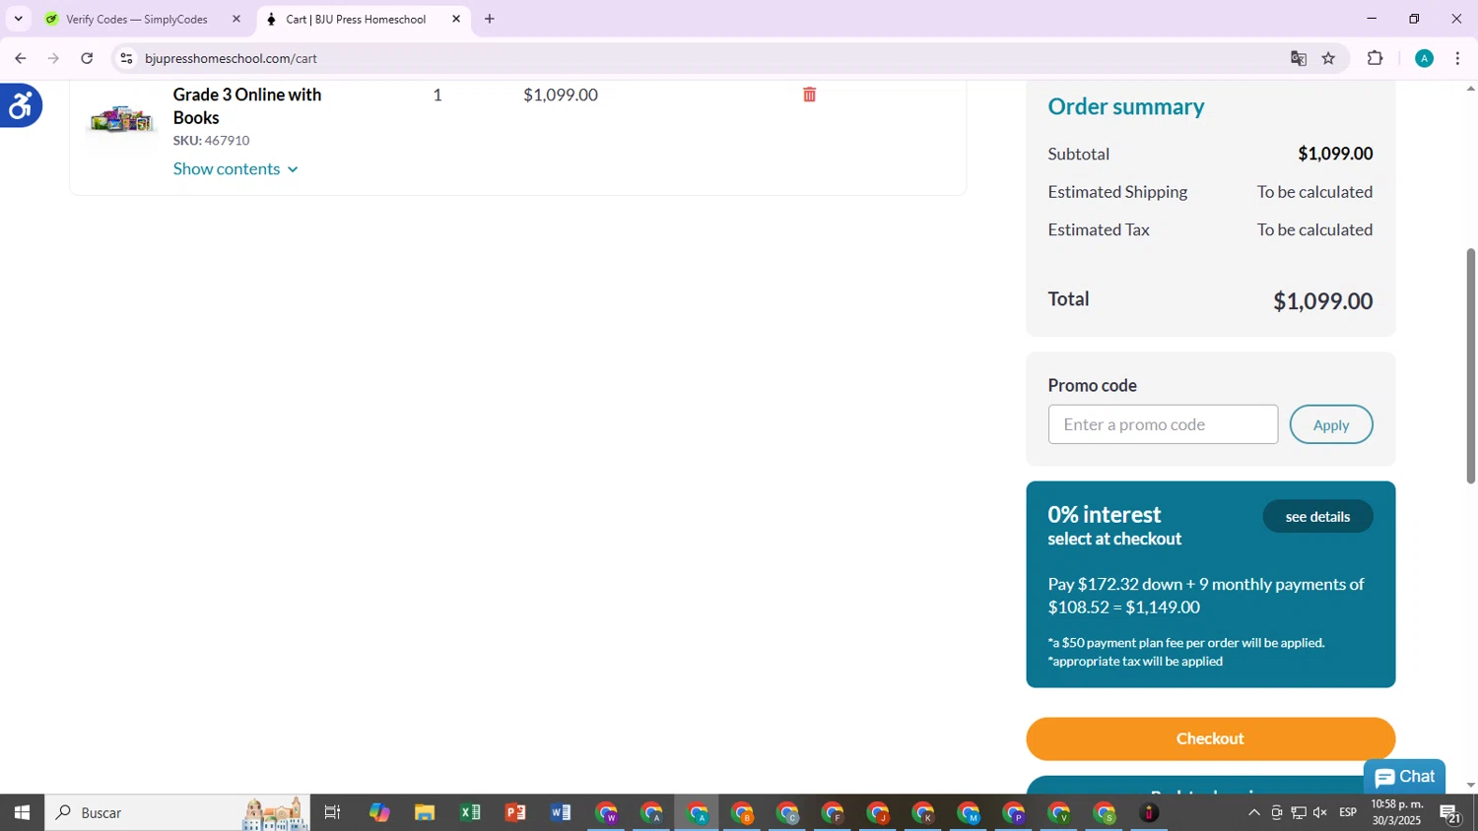The width and height of the screenshot is (1478, 831).
Task: Click SKU: 467910 text
Action: coord(211,141)
